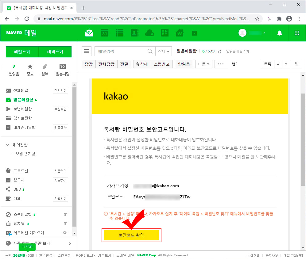Open the SNS folder
The width and height of the screenshot is (306, 260).
point(17,189)
